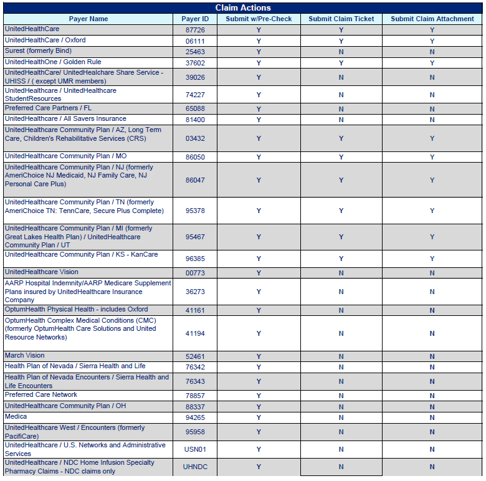Click UnitedHealthcare / All Savers Insurance
486x481 pixels.
click(x=65, y=118)
